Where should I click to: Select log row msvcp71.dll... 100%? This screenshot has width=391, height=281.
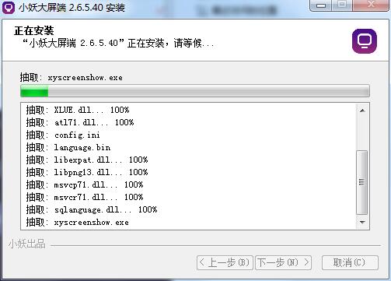85,184
